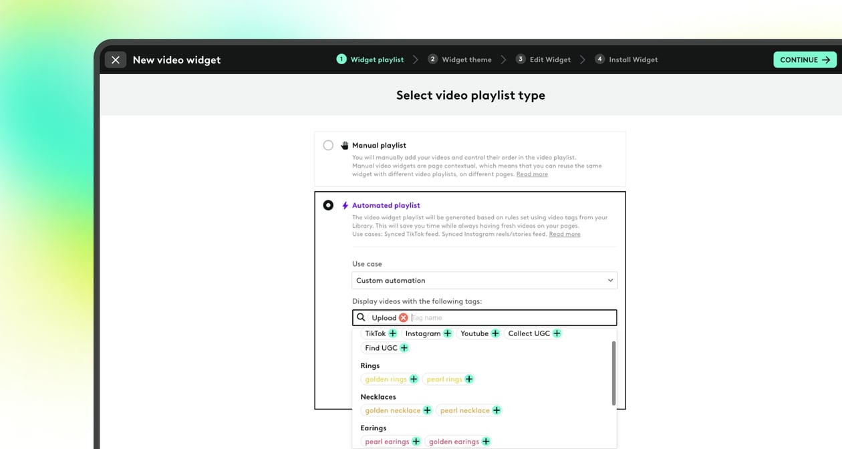The width and height of the screenshot is (842, 449).
Task: Select the Automated playlist radio button
Action: tap(328, 205)
